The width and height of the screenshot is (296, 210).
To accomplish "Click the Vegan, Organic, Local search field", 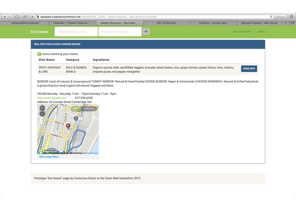I will [x=76, y=31].
